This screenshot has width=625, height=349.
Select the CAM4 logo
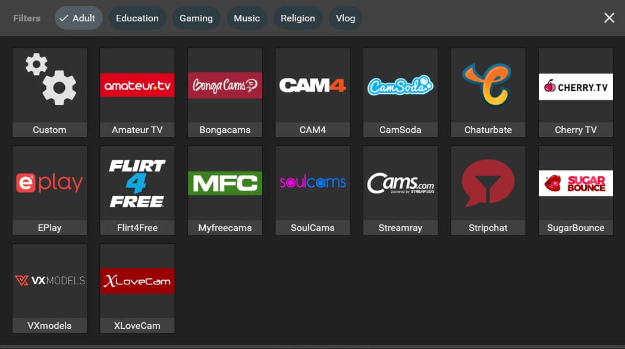(x=313, y=85)
